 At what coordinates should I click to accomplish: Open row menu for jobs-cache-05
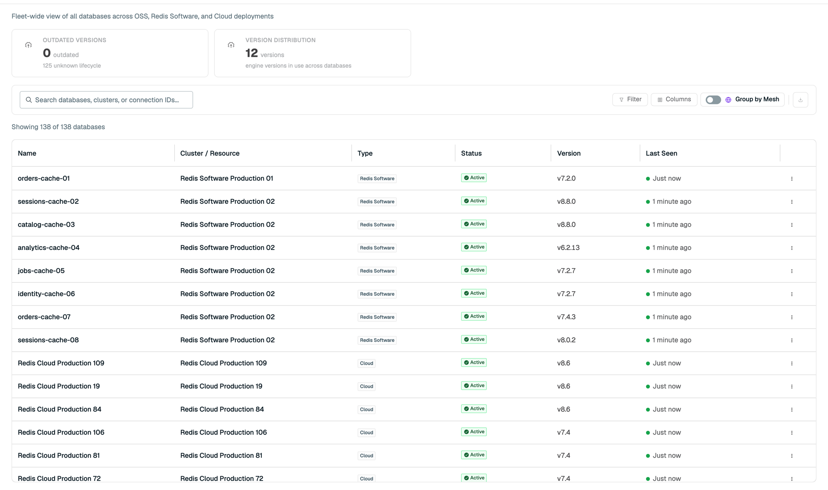pyautogui.click(x=792, y=271)
